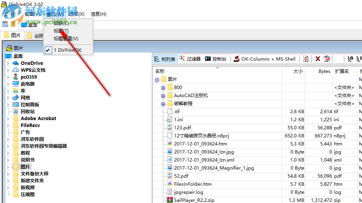Click the 网络 network icon
The image size is (362, 203).
tap(16, 97)
